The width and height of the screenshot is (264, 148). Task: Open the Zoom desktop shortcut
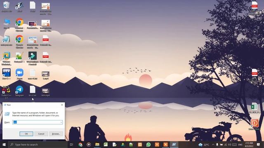pyautogui.click(x=19, y=74)
